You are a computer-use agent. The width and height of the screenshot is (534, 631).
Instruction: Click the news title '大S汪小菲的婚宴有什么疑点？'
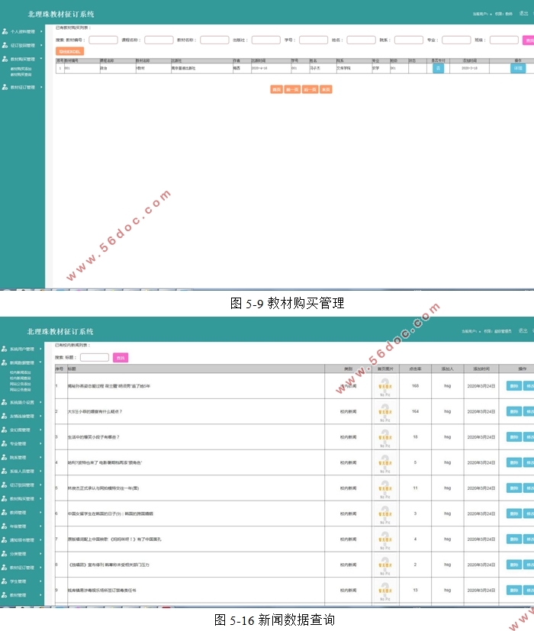pos(95,412)
